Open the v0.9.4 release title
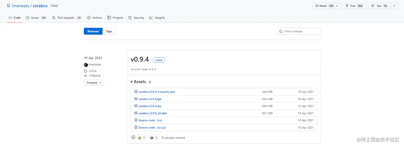Viewport: 404px width, 147px height. coord(140,60)
